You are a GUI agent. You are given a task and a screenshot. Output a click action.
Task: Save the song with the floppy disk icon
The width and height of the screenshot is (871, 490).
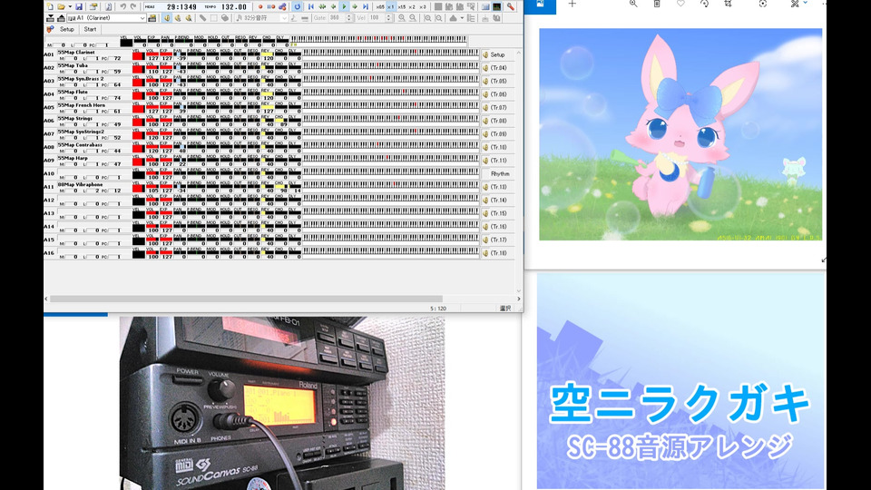(79, 6)
